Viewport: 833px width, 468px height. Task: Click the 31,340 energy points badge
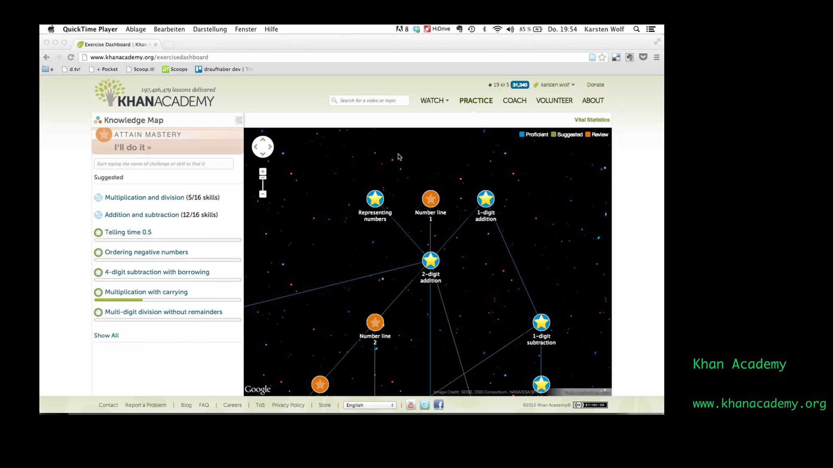pos(520,84)
